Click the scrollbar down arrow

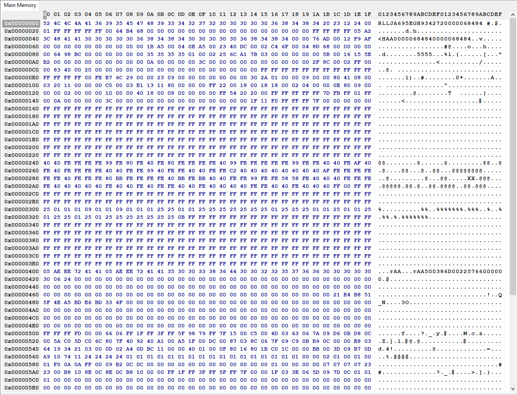pyautogui.click(x=513, y=389)
